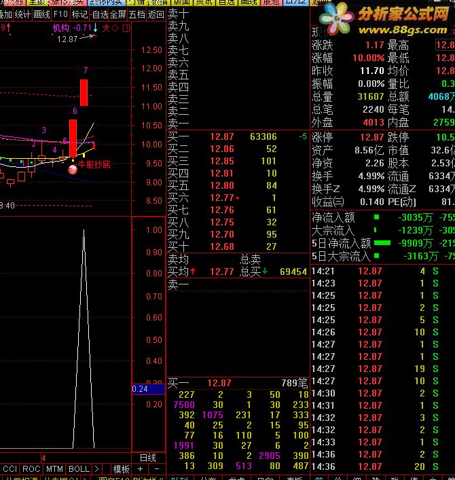455x480 pixels.
Task: Click green down arrow beside 总买
Action: (x=265, y=271)
